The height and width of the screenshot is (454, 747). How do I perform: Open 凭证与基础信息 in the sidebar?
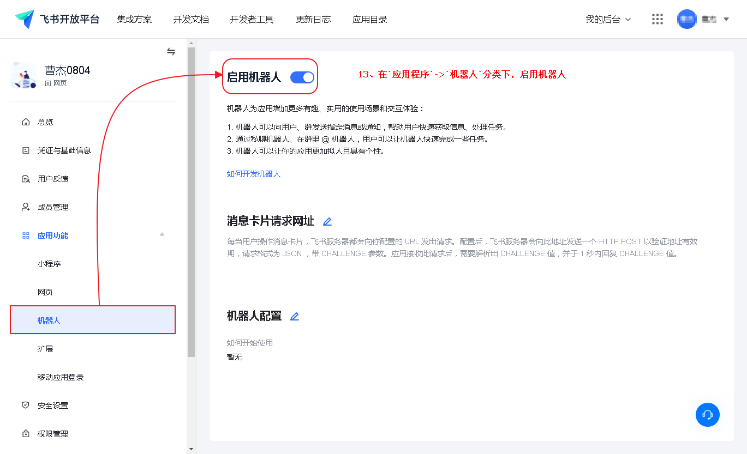click(64, 150)
